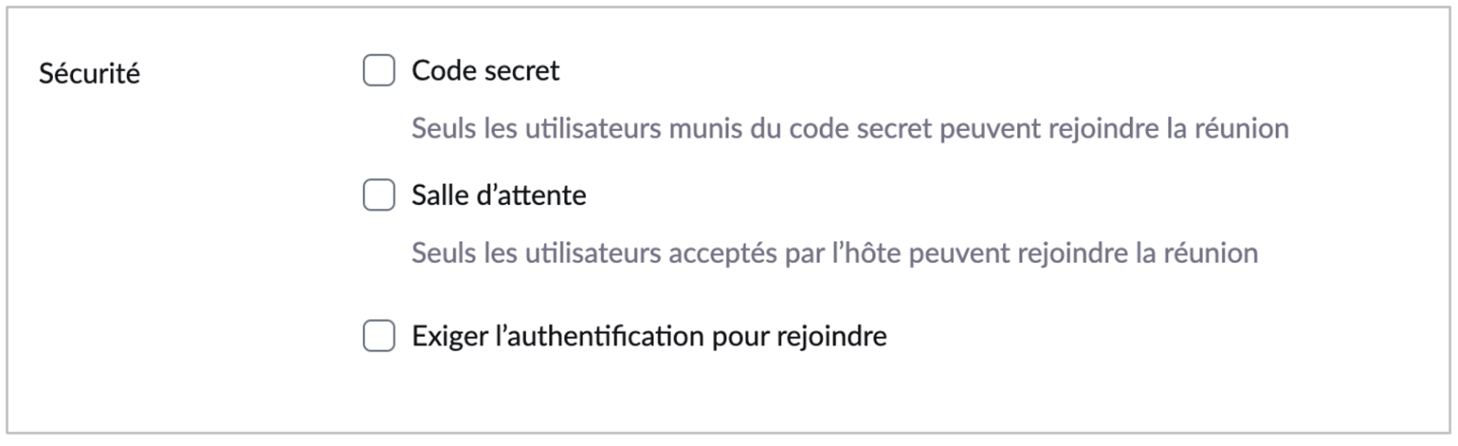Click the Exiger l'authentification pour rejoindre label
The height and width of the screenshot is (446, 1458).
tap(648, 336)
